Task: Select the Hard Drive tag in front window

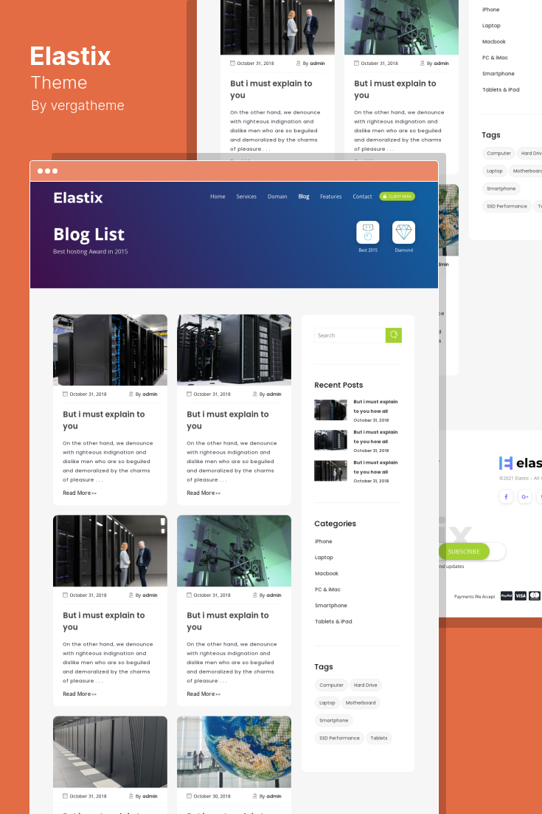Action: tap(365, 685)
